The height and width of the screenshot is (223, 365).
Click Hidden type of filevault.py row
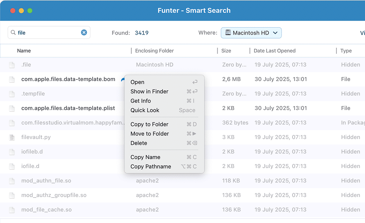351,137
